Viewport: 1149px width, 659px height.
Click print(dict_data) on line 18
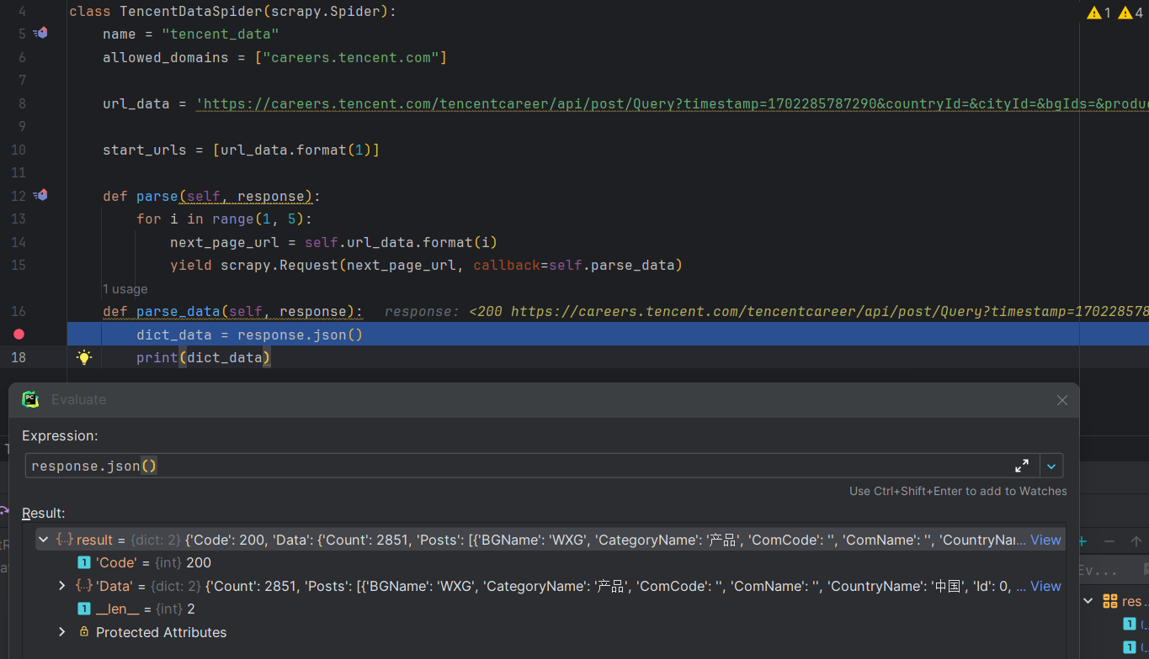pyautogui.click(x=204, y=357)
